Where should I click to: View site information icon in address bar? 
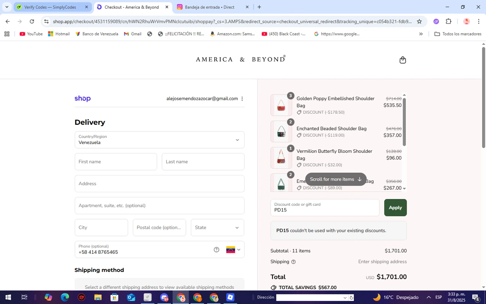tap(46, 21)
